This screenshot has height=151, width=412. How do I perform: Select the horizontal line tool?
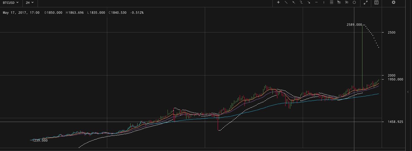pos(316,3)
